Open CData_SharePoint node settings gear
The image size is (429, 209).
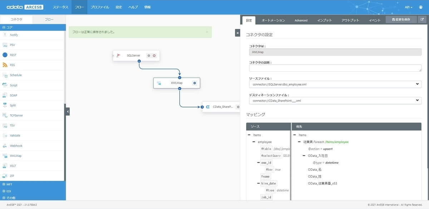pyautogui.click(x=237, y=107)
